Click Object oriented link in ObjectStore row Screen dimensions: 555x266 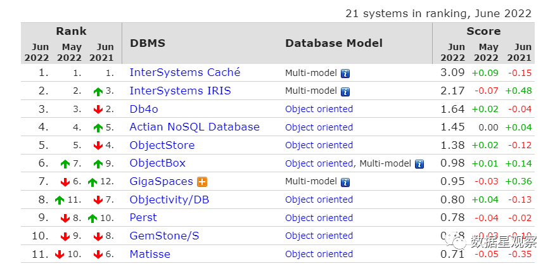click(319, 146)
